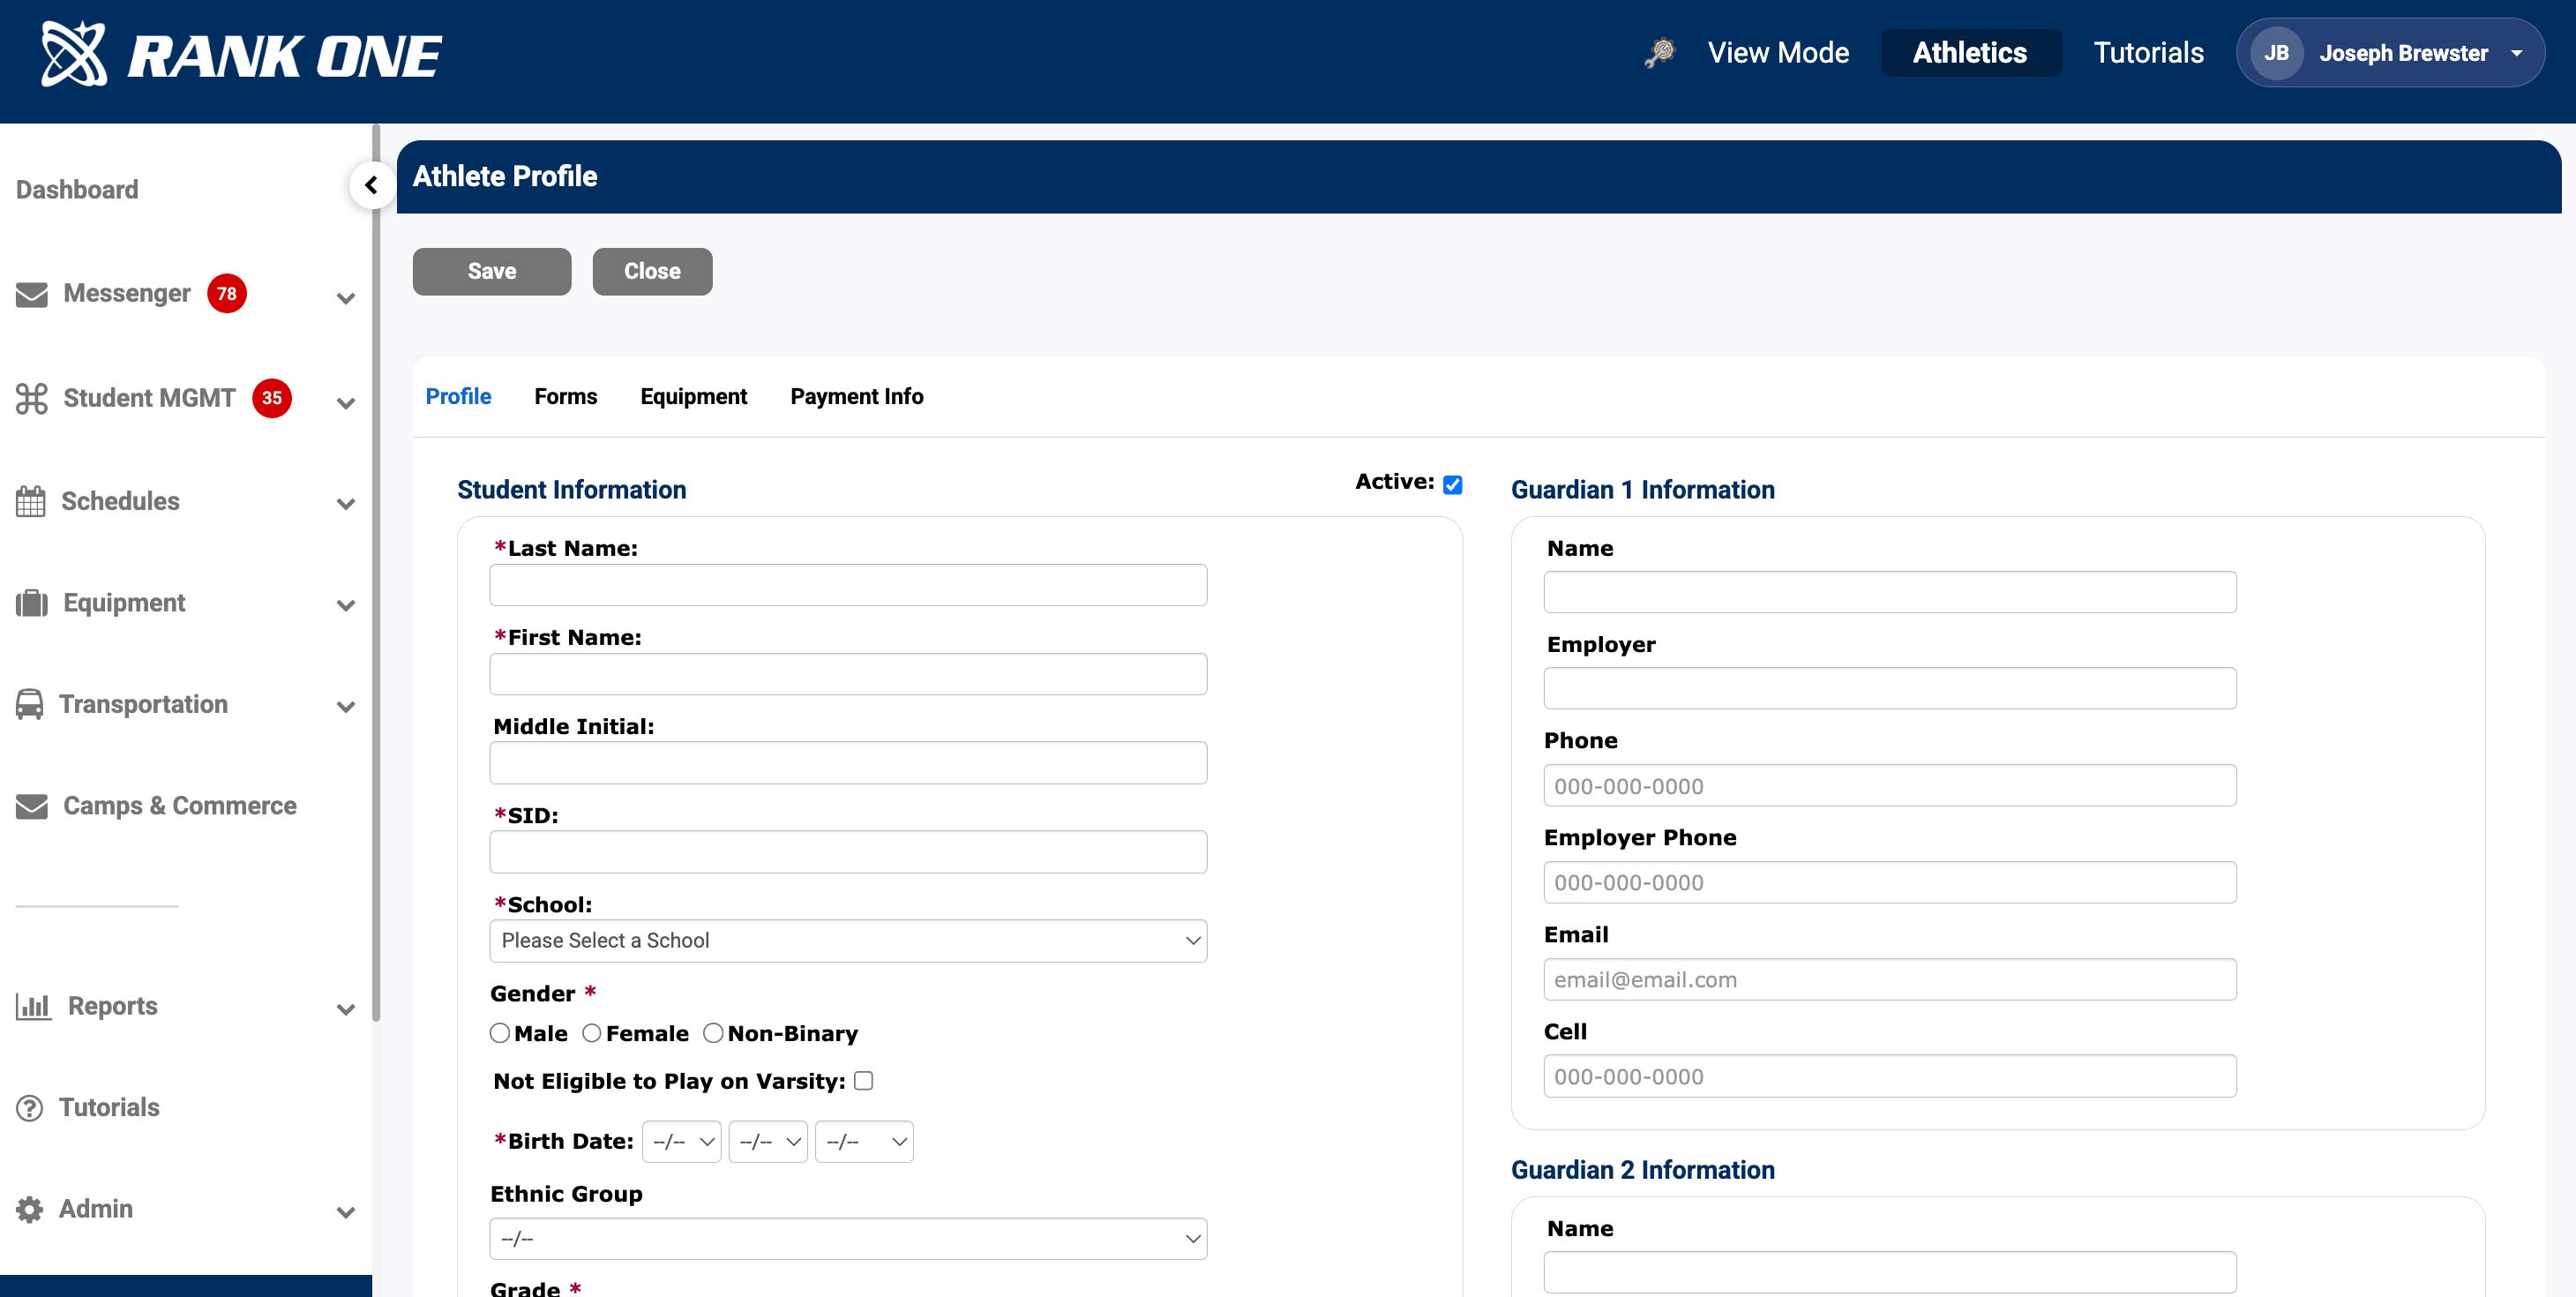Click Guardian 1 Employer input field
2576x1297 pixels.
tap(1889, 688)
